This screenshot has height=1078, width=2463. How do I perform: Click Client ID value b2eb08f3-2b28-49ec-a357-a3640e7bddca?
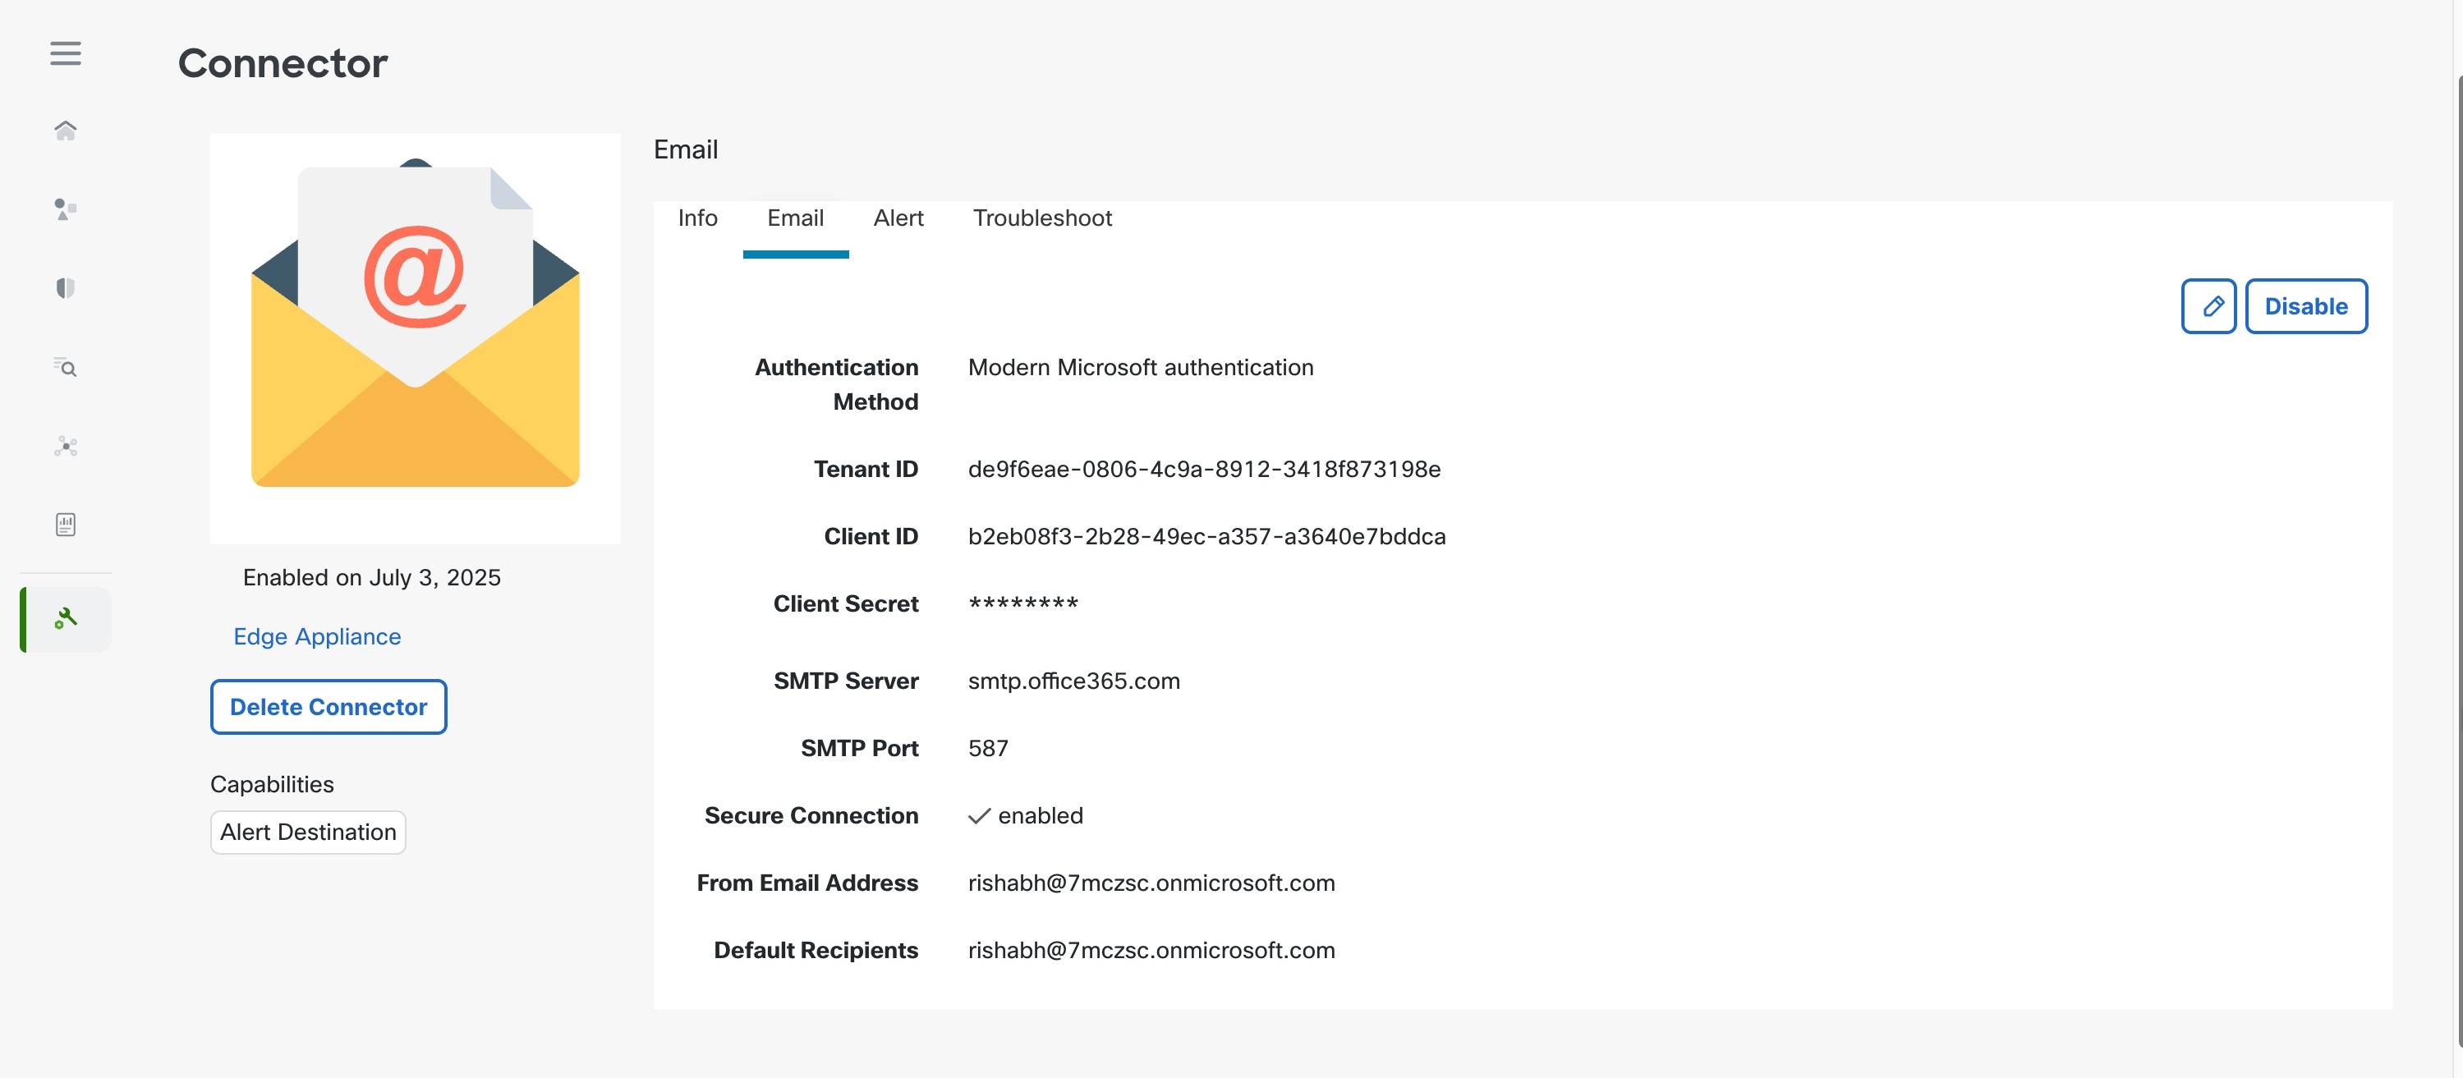point(1206,536)
